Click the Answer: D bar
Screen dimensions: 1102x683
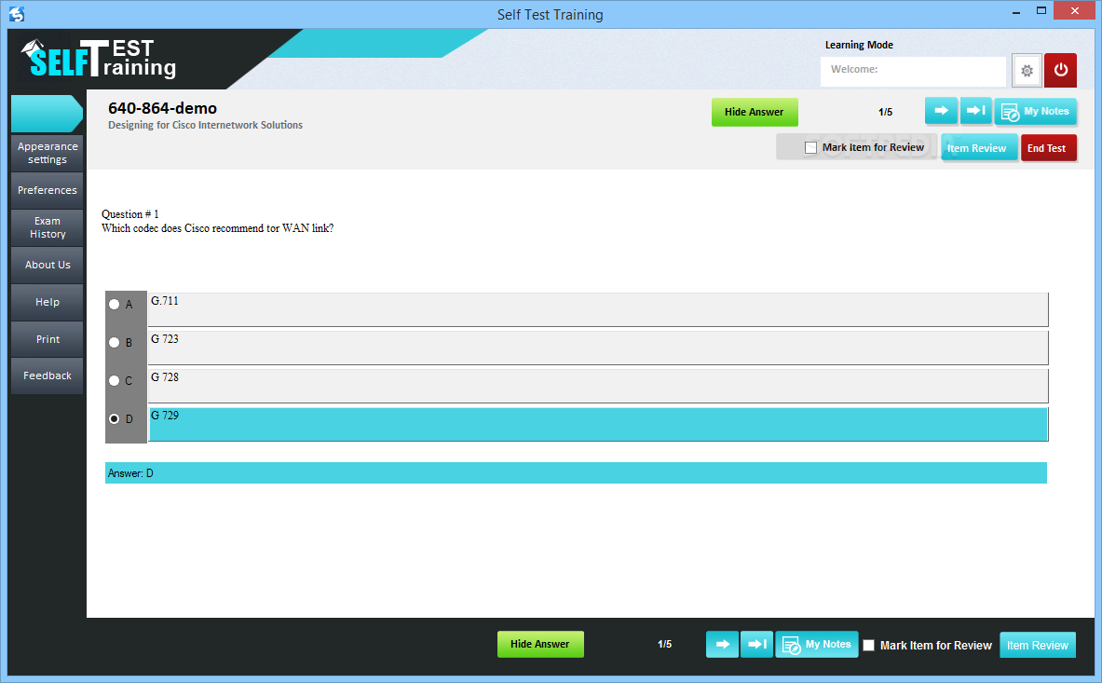[576, 473]
